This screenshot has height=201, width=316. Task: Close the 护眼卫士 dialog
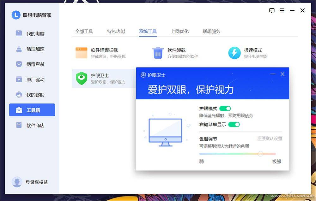click(x=283, y=74)
